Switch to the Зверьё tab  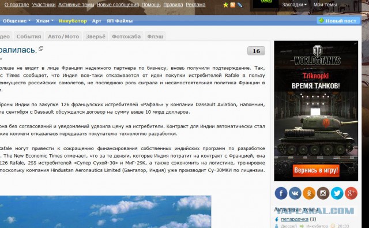tap(95, 36)
